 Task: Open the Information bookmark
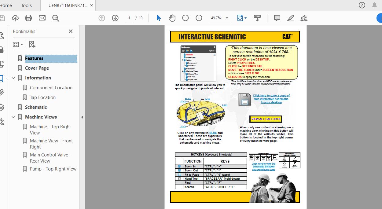[x=38, y=78]
